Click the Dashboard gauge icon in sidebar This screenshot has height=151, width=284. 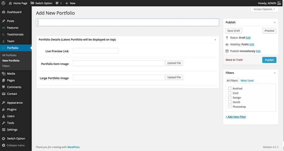[4, 12]
